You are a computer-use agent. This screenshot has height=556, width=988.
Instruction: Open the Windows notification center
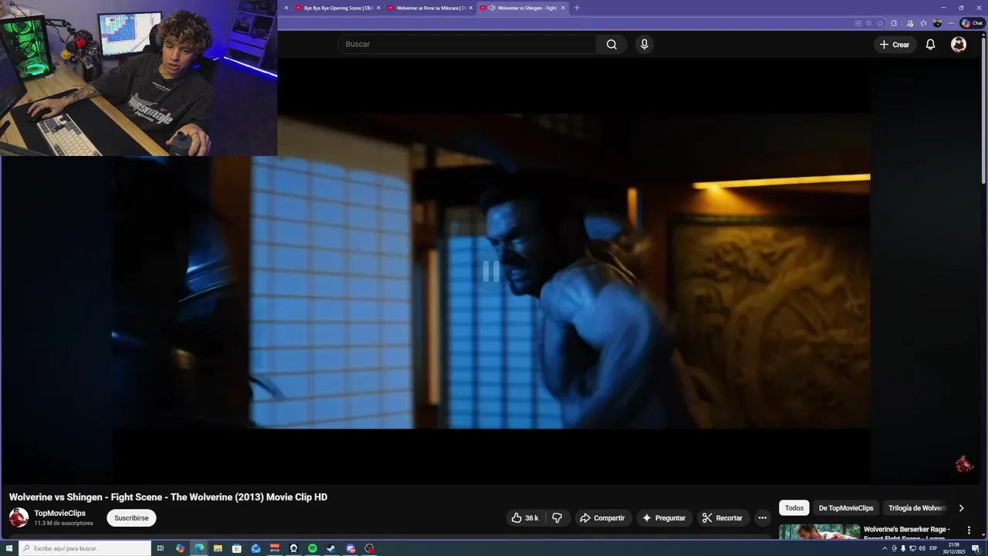pyautogui.click(x=976, y=548)
